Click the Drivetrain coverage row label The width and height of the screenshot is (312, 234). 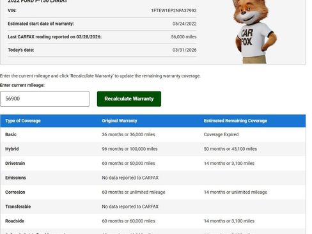point(15,163)
